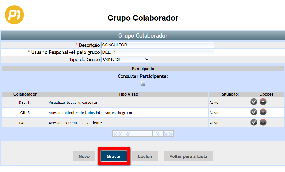Click the Tipo do Grupo label

click(84, 59)
